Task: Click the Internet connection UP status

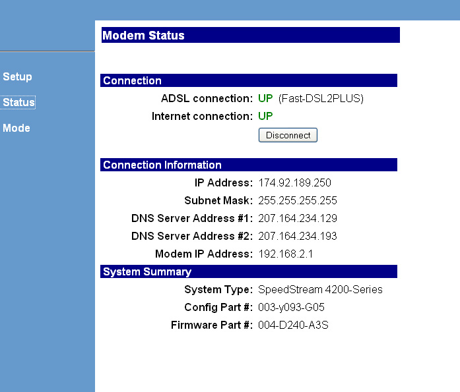Action: pos(265,116)
